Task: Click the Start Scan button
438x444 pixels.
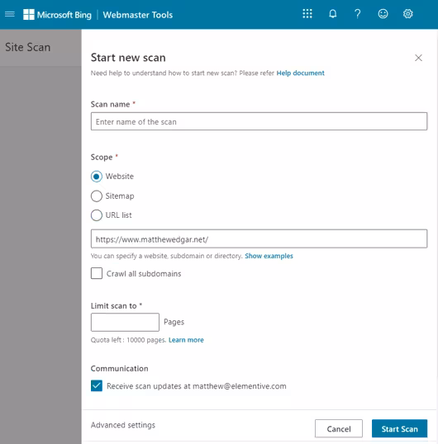Action: (399, 428)
